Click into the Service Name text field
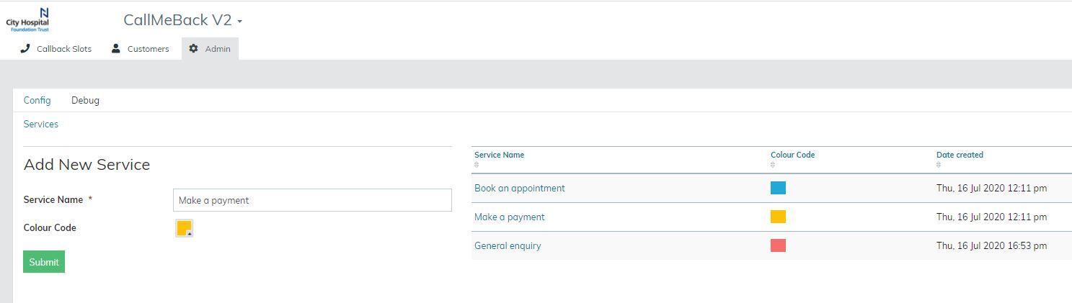1072x303 pixels. (x=312, y=200)
